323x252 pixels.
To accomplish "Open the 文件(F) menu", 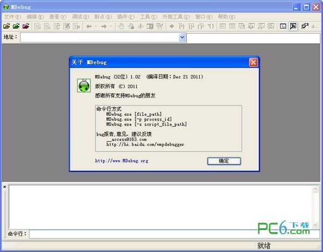I will [x=13, y=17].
